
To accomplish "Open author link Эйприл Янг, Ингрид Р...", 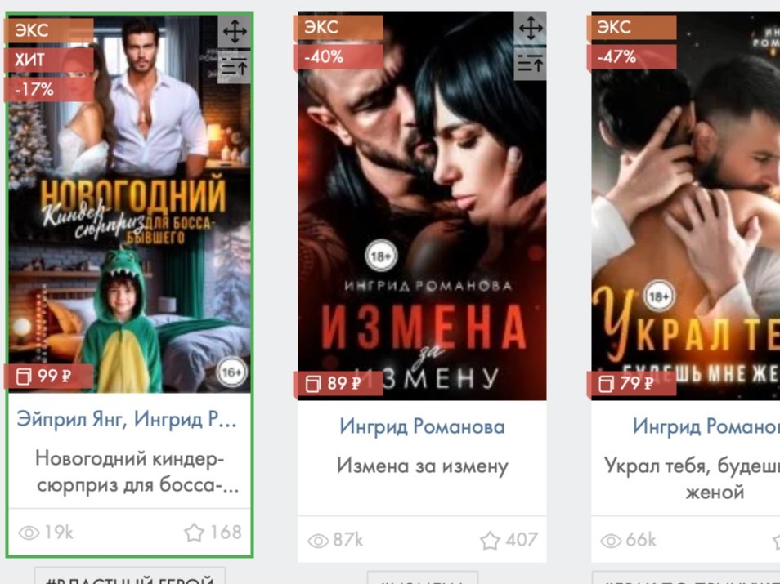I will (127, 419).
